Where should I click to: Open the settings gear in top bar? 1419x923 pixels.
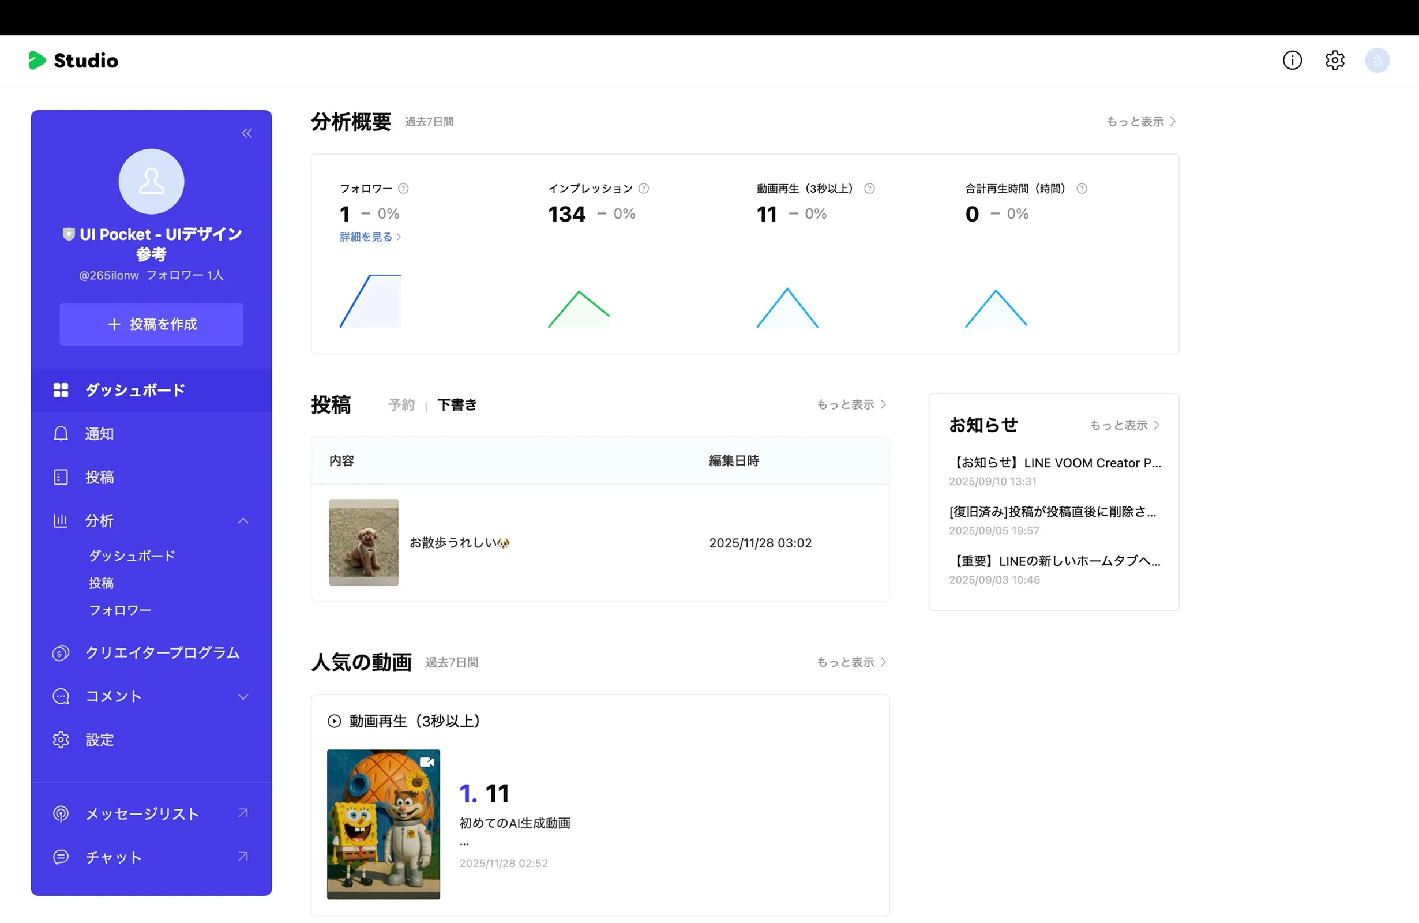tap(1335, 60)
